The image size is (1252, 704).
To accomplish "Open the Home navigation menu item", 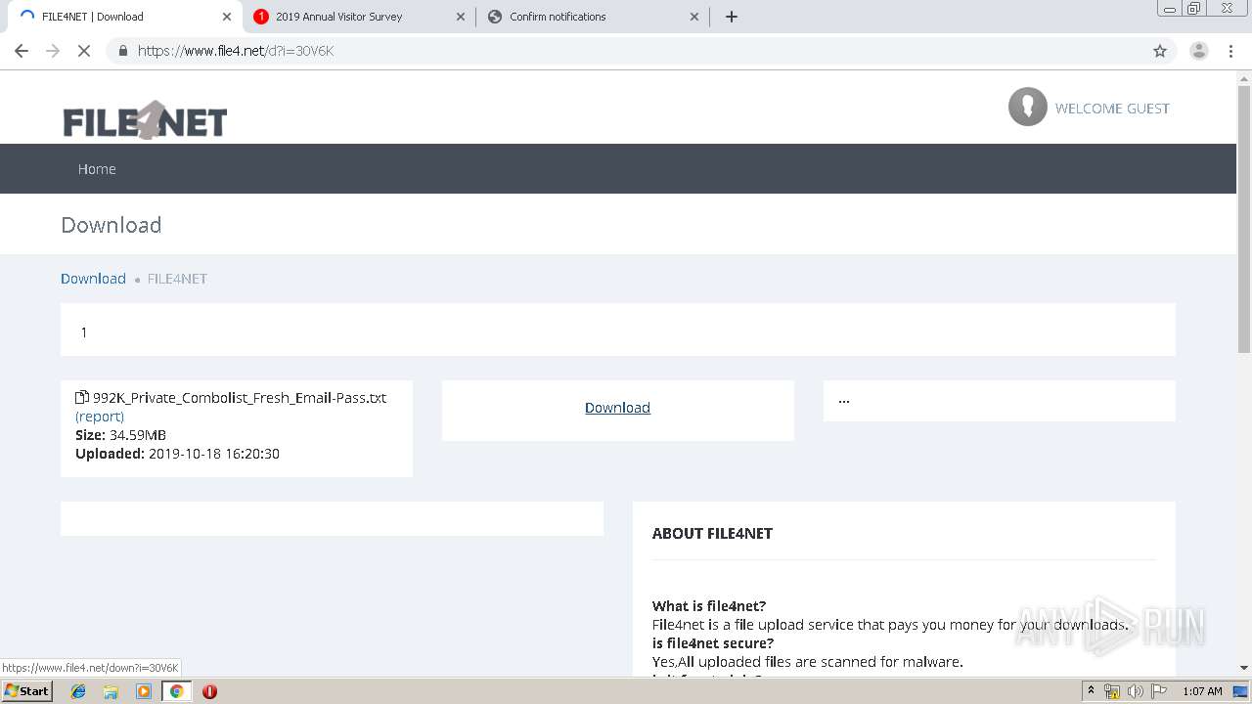I will pos(97,169).
